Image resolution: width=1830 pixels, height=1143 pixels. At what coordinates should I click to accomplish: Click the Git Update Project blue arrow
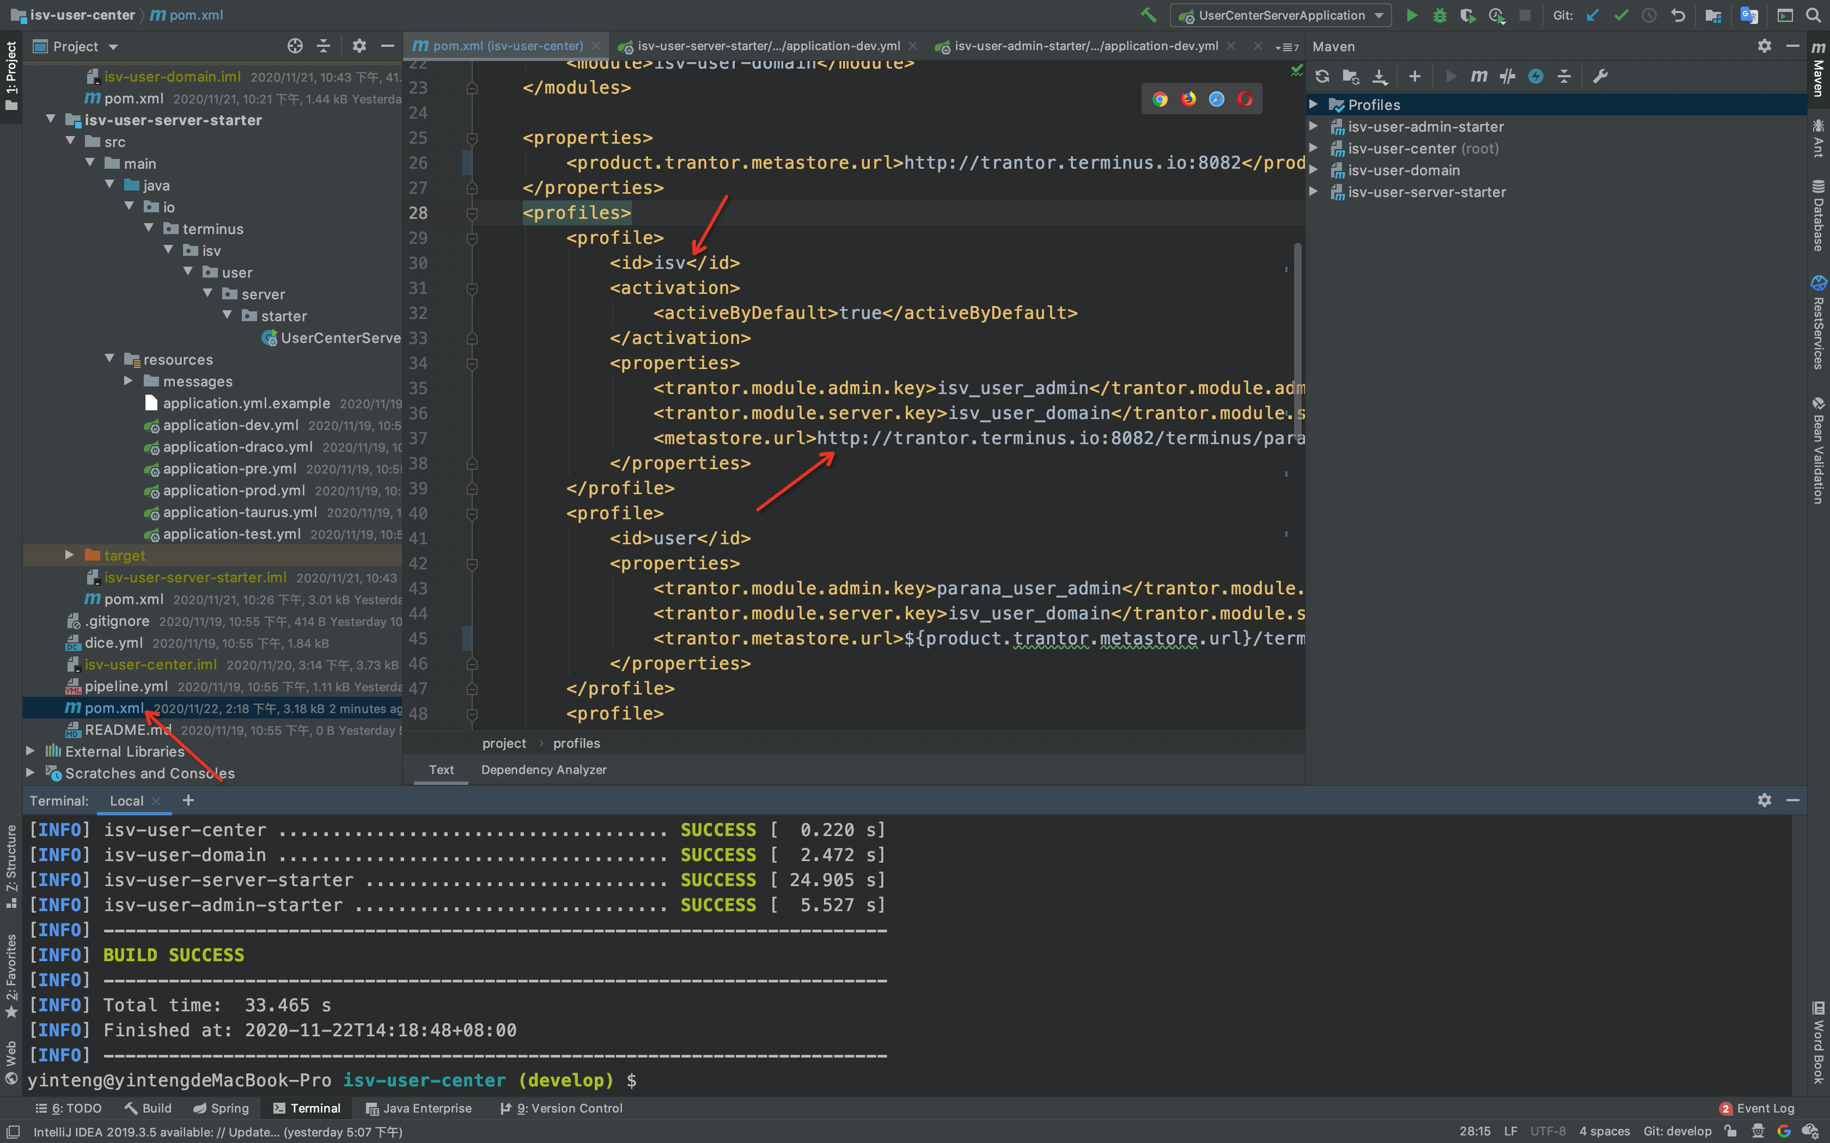pyautogui.click(x=1593, y=15)
